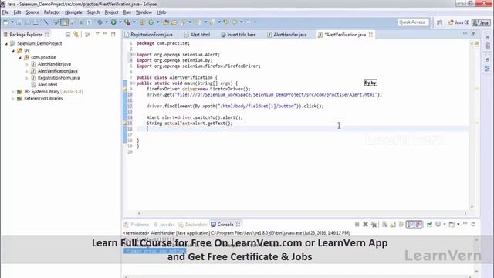The height and width of the screenshot is (278, 494).
Task: Expand the AlertHandler.java tree node
Action: pos(27,64)
